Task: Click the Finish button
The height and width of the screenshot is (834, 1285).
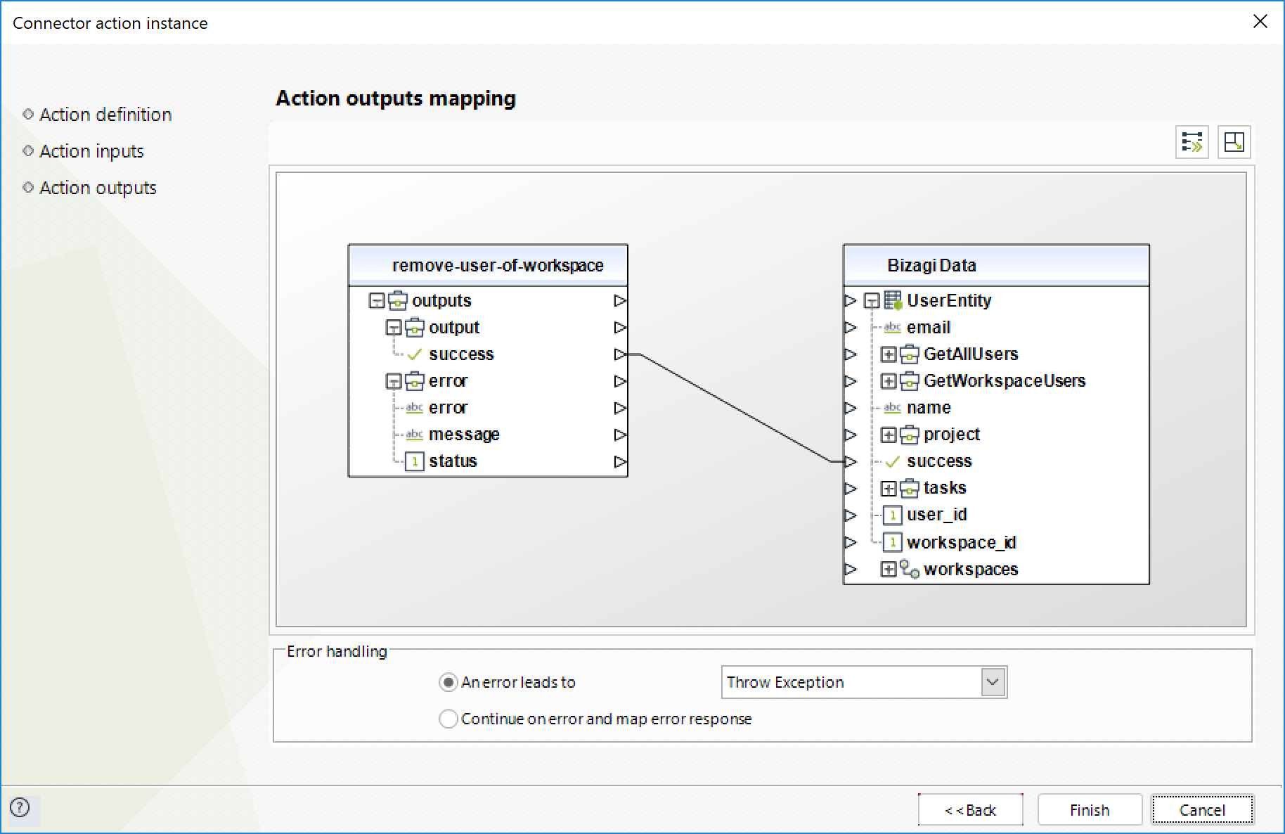Action: (x=1090, y=810)
